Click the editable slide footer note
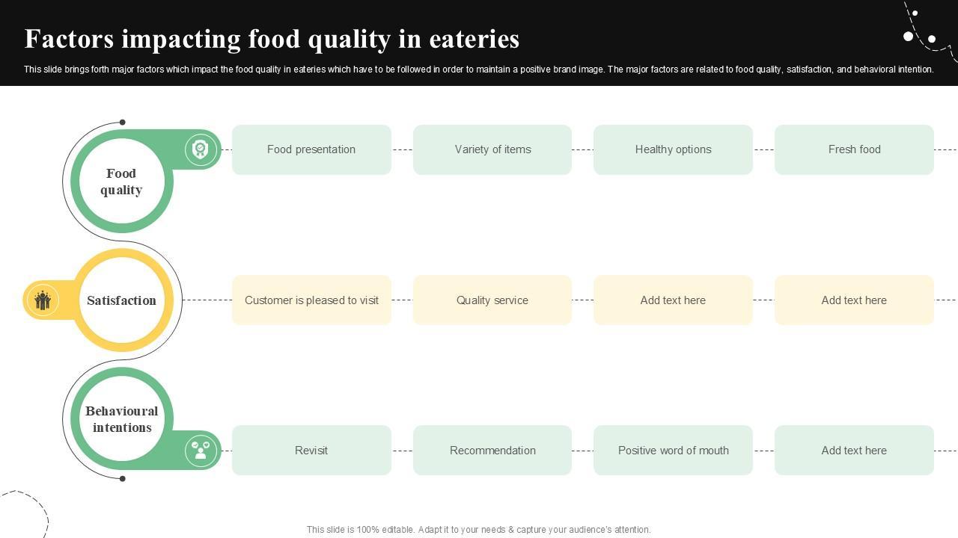This screenshot has height=538, width=958. 478,530
